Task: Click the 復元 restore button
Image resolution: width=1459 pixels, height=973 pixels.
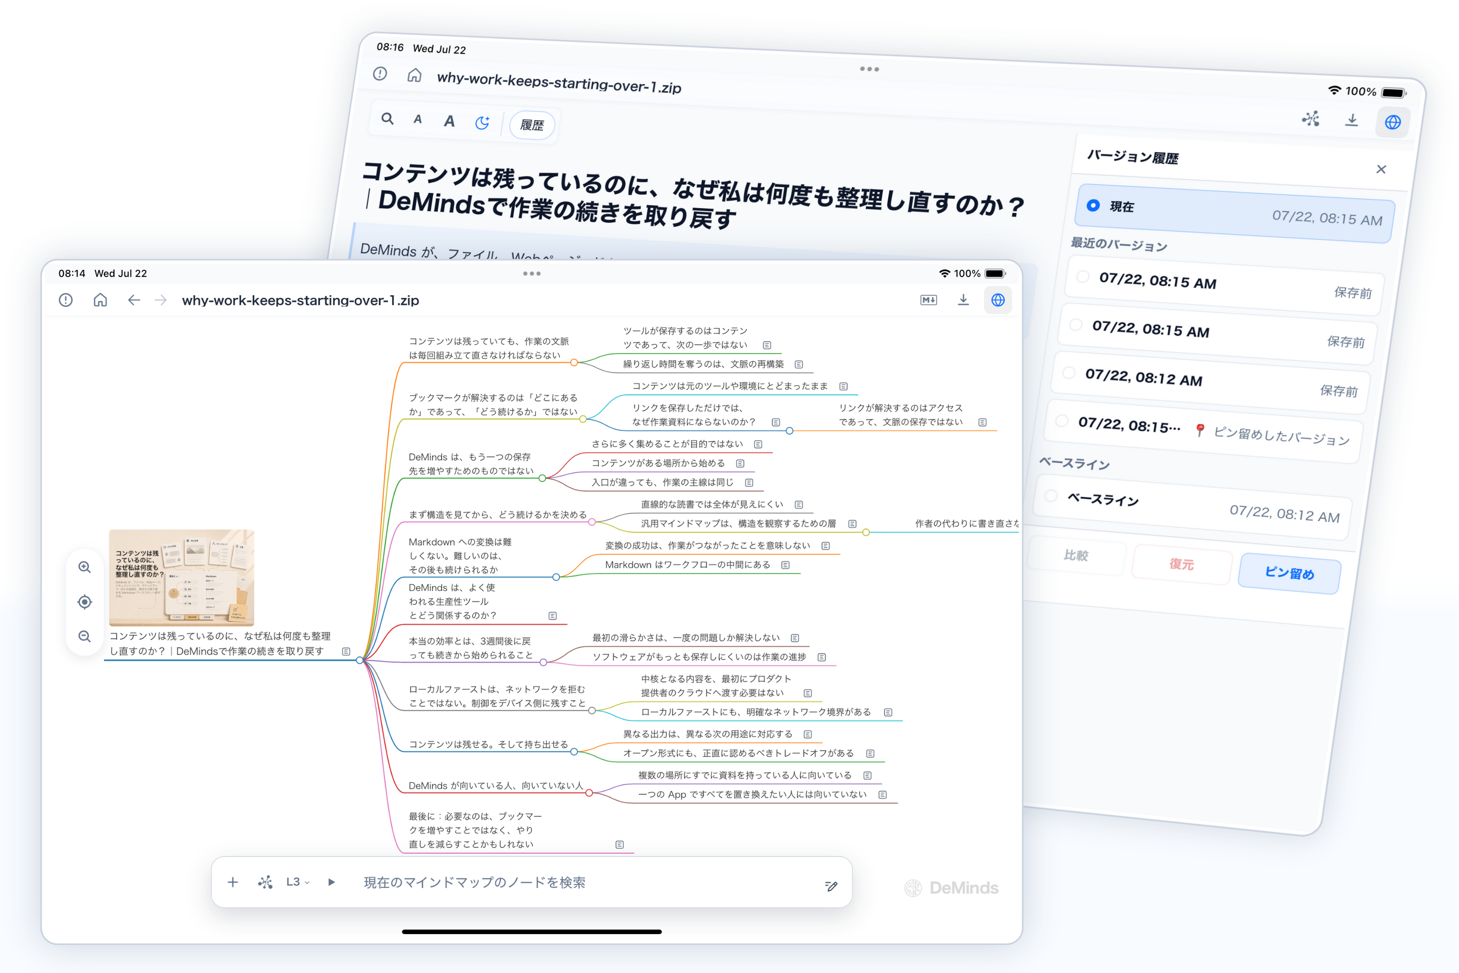Action: pyautogui.click(x=1182, y=564)
